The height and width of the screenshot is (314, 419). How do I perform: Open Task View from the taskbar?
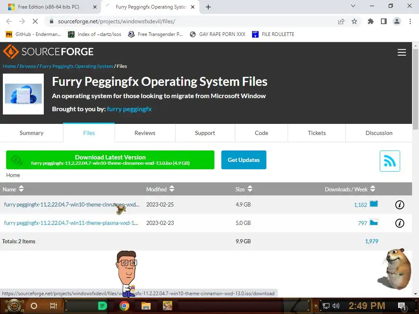click(54, 306)
